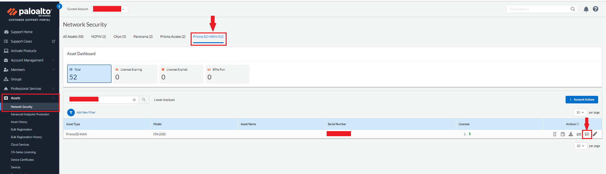Expand Account Management chevron
Image resolution: width=606 pixels, height=174 pixels.
tap(53, 60)
